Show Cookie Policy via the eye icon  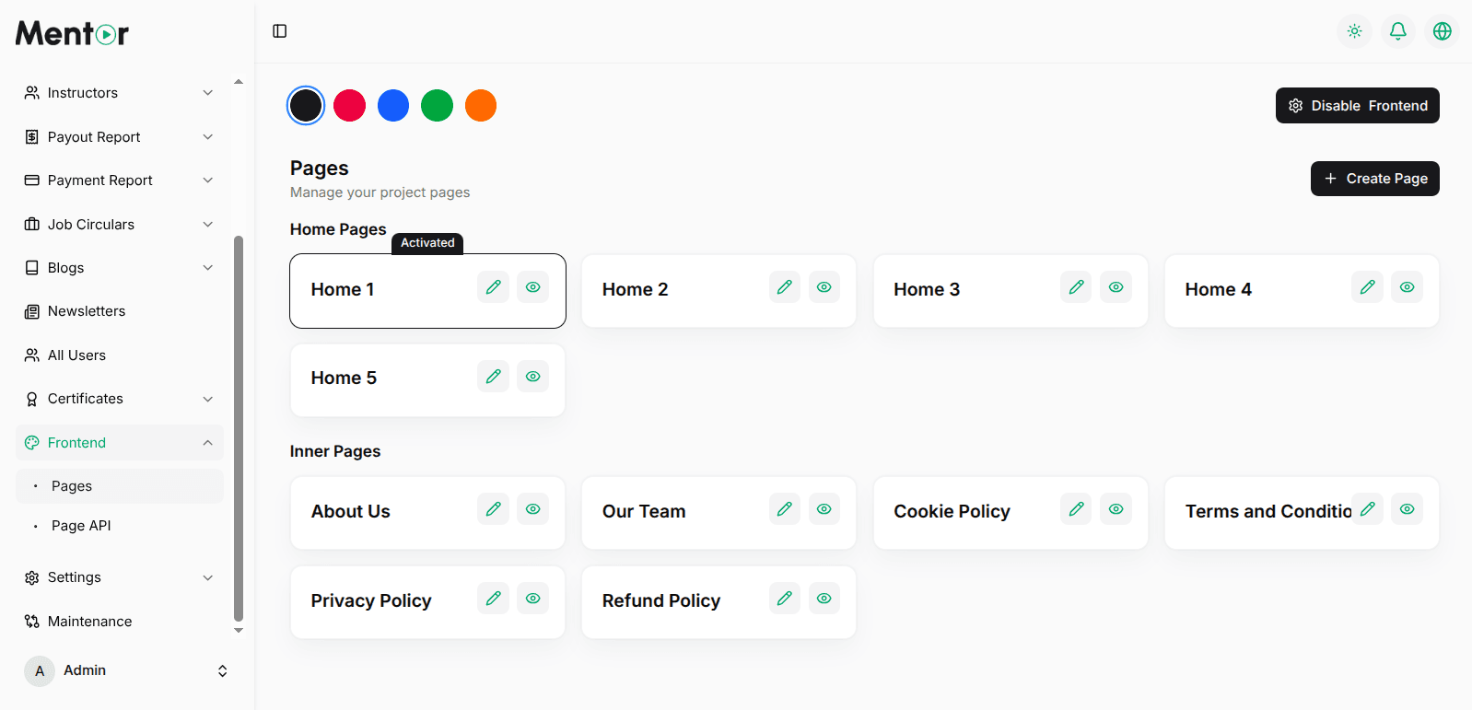(x=1116, y=508)
